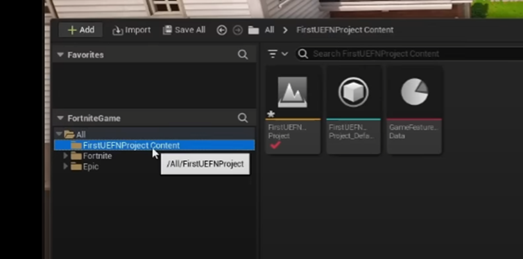Search in the Favorites panel
The image size is (523, 259).
pyautogui.click(x=243, y=54)
